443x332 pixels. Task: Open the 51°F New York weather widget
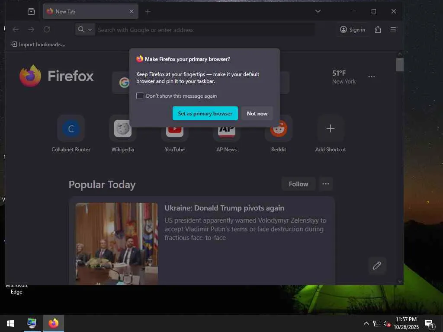(x=343, y=77)
